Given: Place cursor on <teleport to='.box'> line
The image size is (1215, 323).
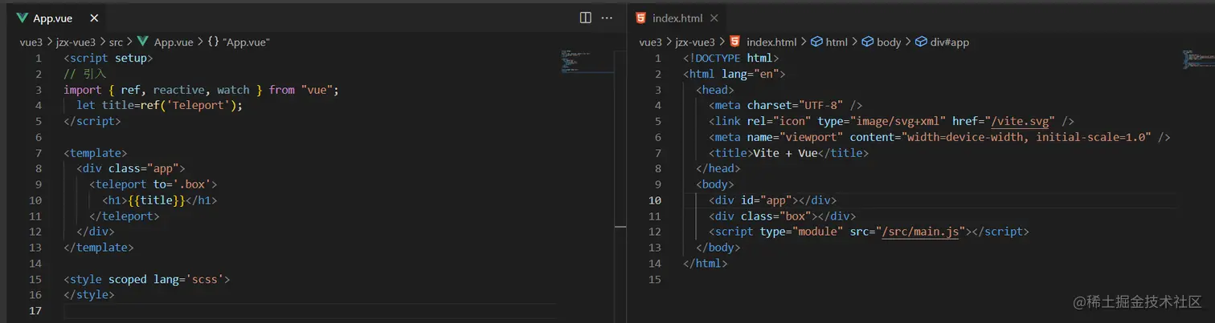Looking at the screenshot, I should point(153,184).
